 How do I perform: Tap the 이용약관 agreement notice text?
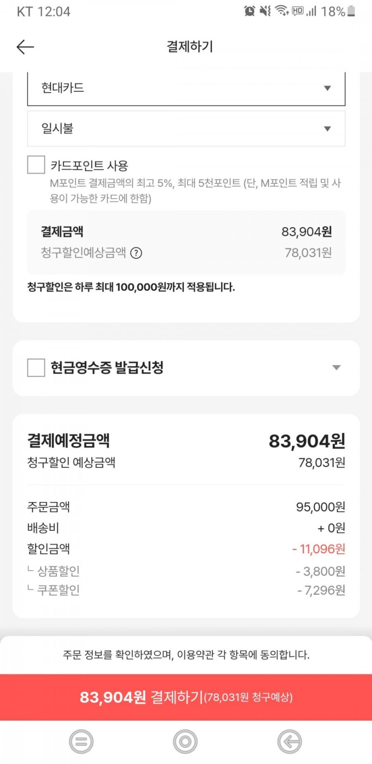(x=186, y=655)
